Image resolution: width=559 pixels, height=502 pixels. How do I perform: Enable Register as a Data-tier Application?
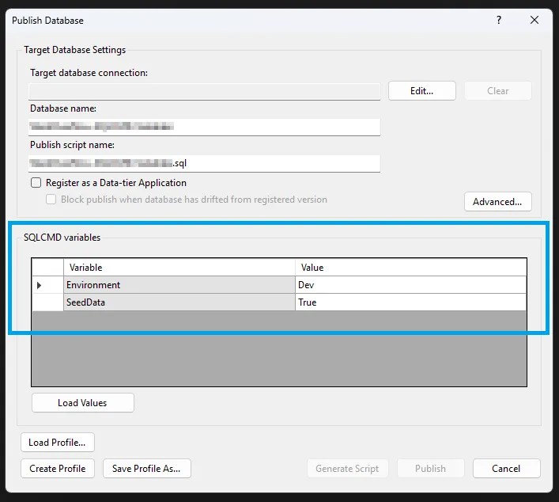(36, 183)
